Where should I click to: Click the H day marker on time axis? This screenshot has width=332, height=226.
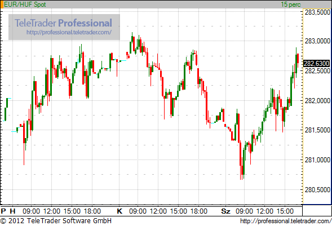(13, 211)
